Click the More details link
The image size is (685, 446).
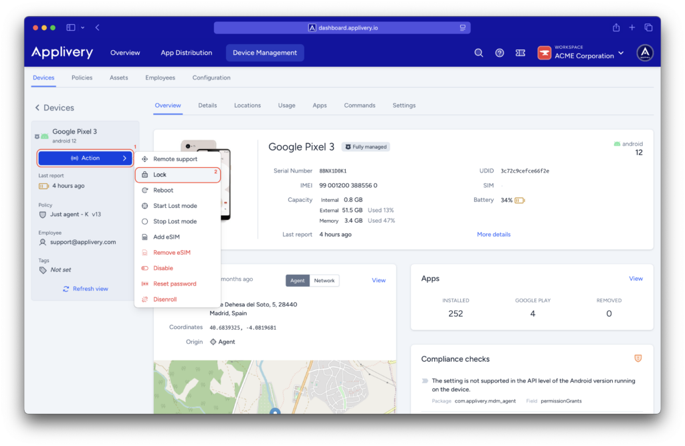coord(494,235)
